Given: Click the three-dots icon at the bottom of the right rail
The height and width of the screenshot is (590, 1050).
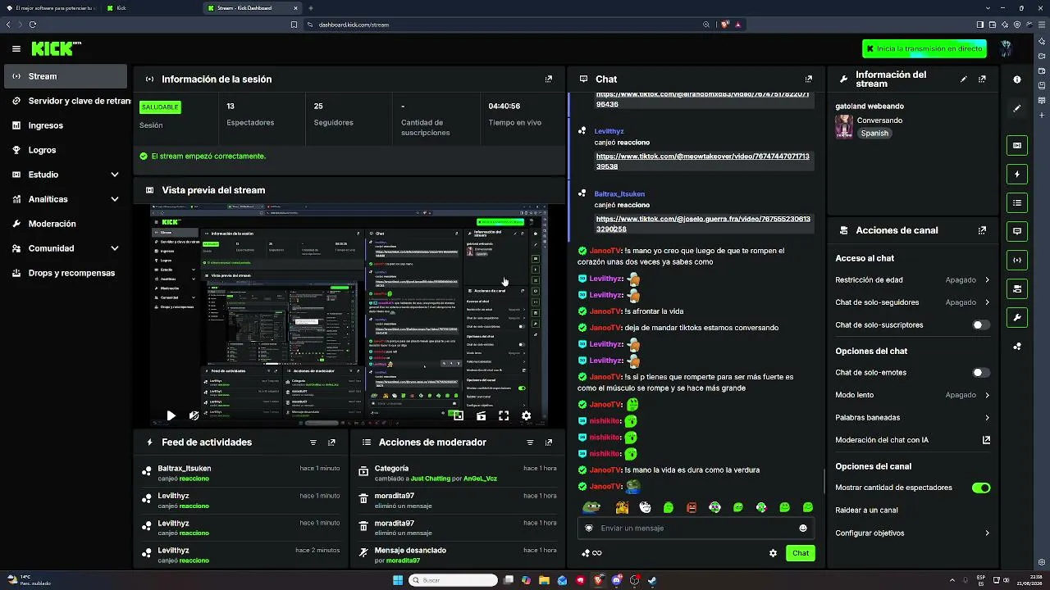Looking at the screenshot, I should 1017,347.
